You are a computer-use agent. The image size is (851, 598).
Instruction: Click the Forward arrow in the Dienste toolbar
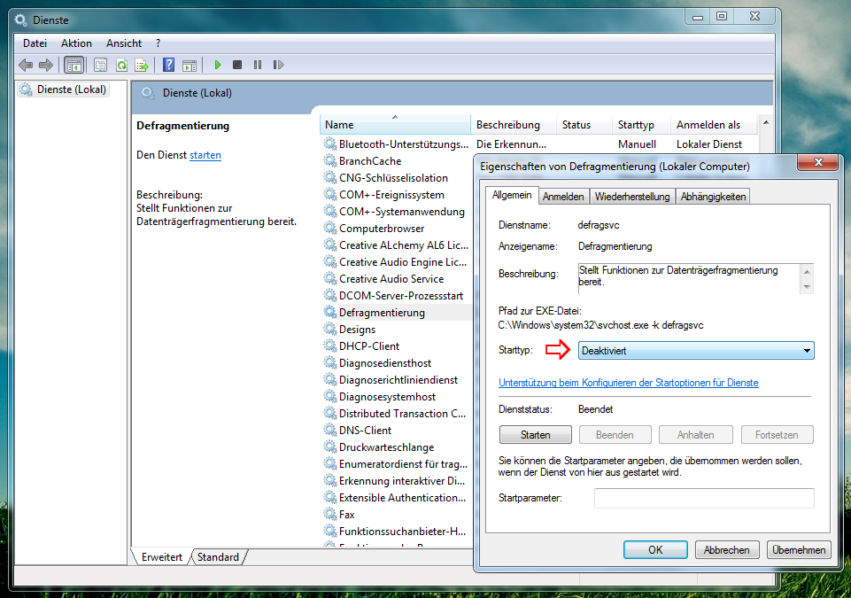click(x=46, y=66)
